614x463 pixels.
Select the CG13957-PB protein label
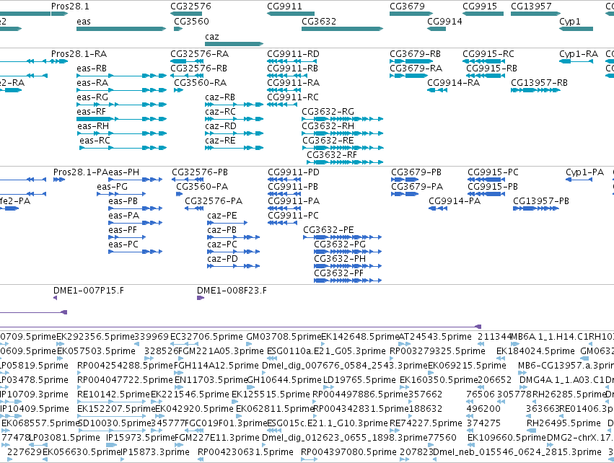pos(541,201)
